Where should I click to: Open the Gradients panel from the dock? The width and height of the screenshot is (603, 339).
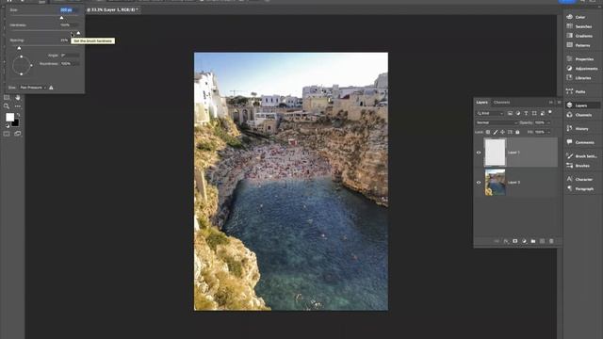579,36
